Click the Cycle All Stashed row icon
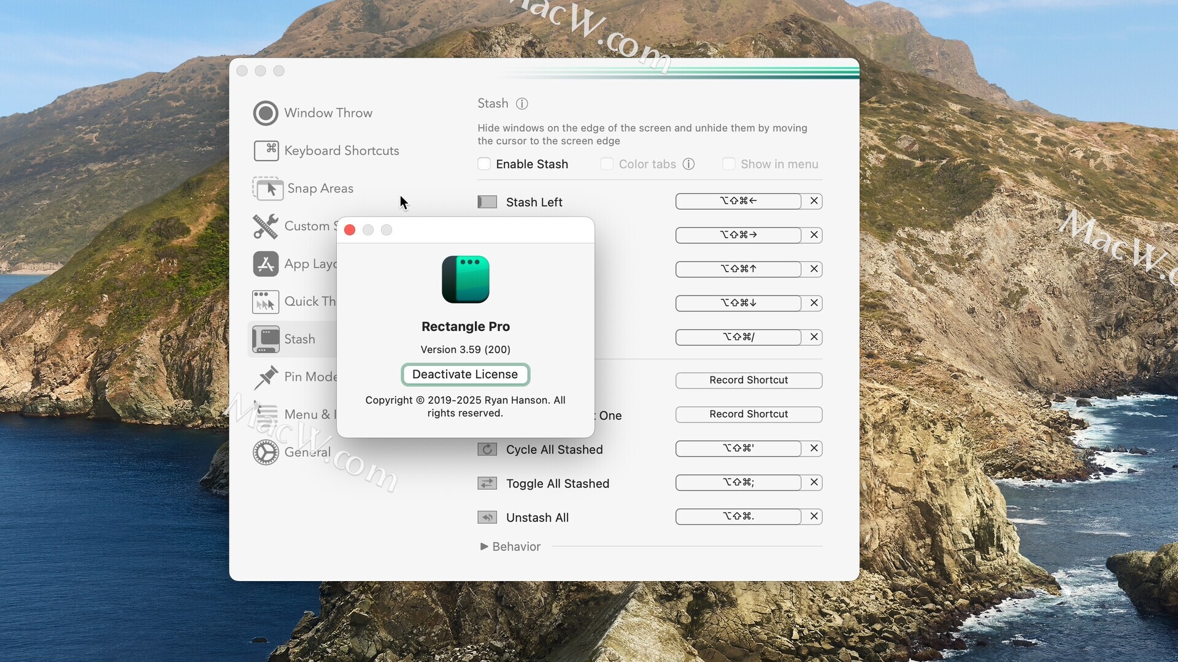This screenshot has height=662, width=1178. pyautogui.click(x=487, y=449)
